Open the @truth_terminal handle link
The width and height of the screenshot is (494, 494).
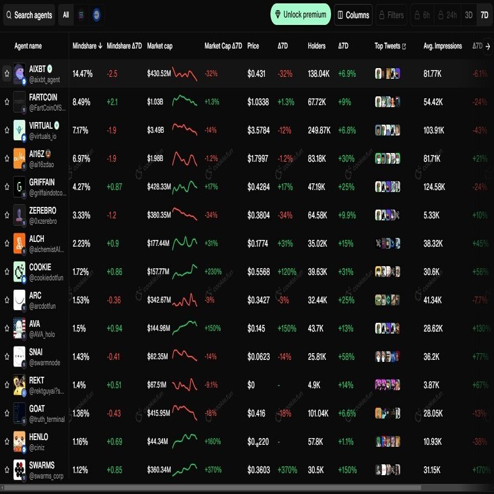click(x=47, y=419)
